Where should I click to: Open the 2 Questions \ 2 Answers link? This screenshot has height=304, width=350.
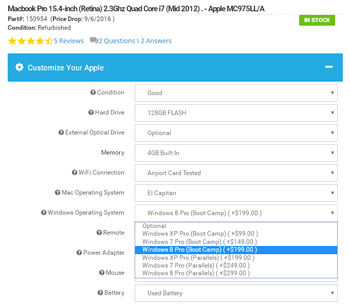(135, 41)
